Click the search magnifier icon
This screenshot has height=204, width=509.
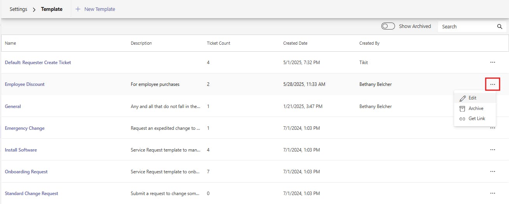click(x=500, y=27)
